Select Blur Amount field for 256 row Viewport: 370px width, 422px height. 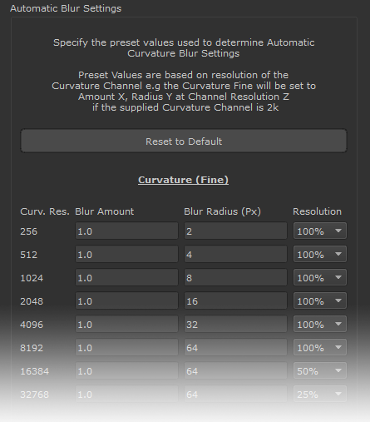click(x=126, y=231)
